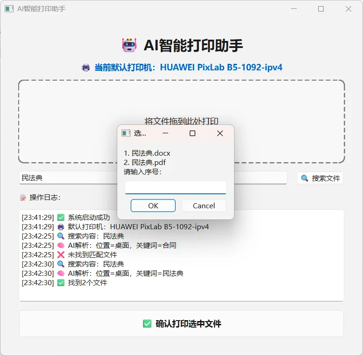Cancel the file selection dialog
Screen dimensions: 363x356
coord(204,205)
